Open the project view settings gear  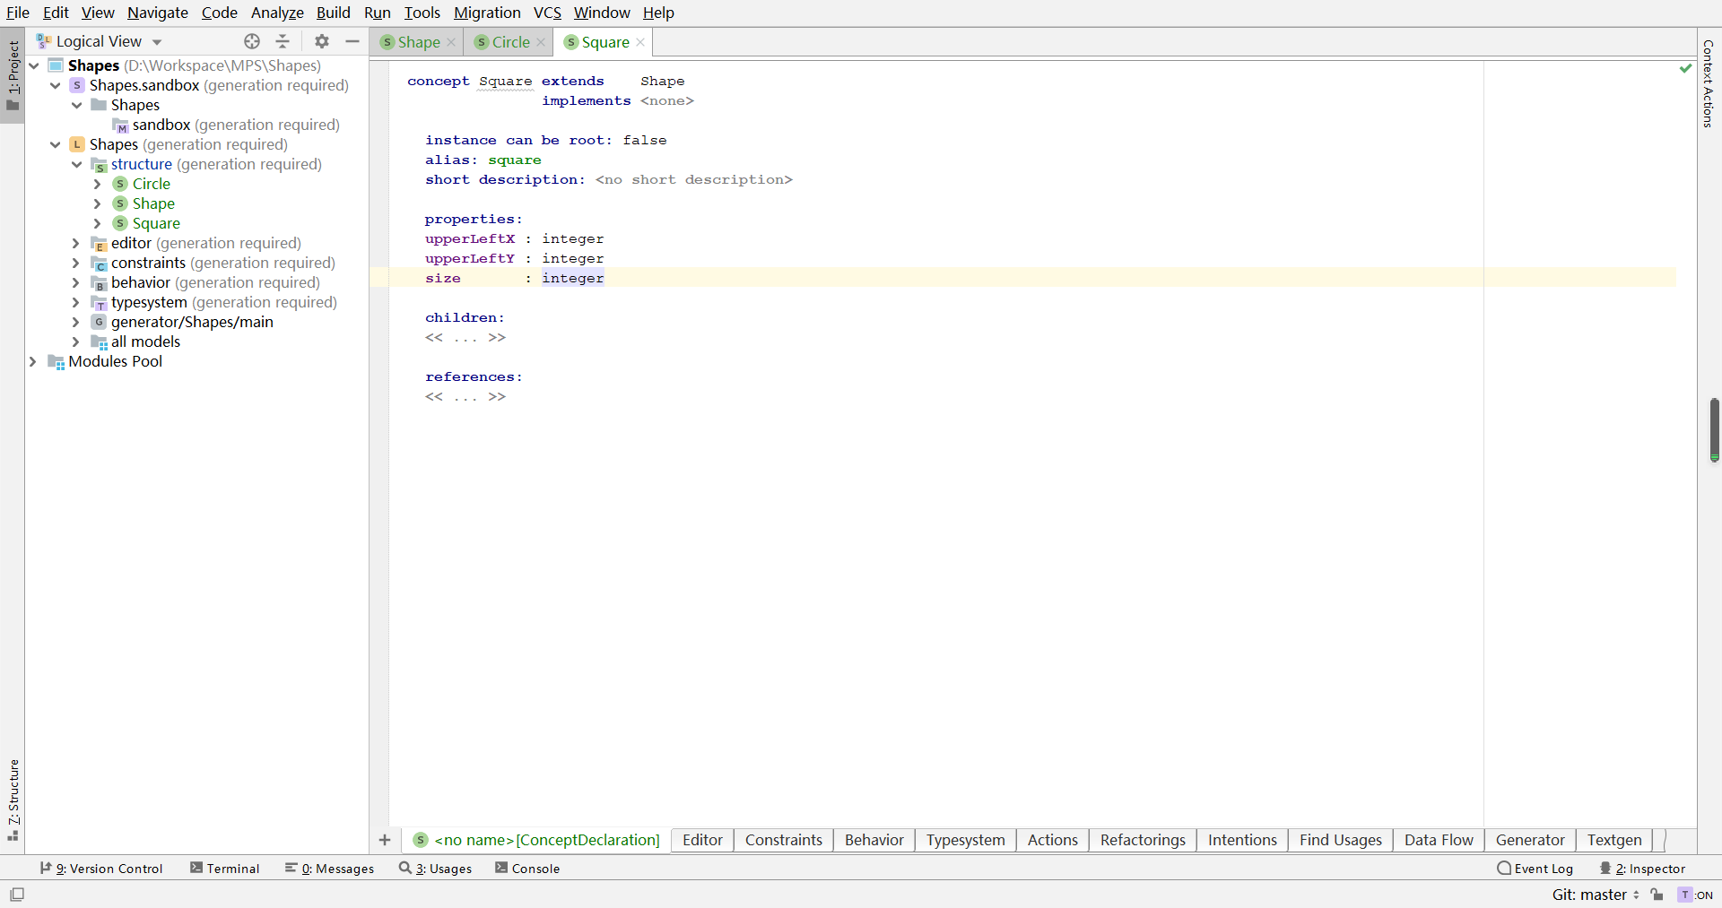click(x=320, y=41)
